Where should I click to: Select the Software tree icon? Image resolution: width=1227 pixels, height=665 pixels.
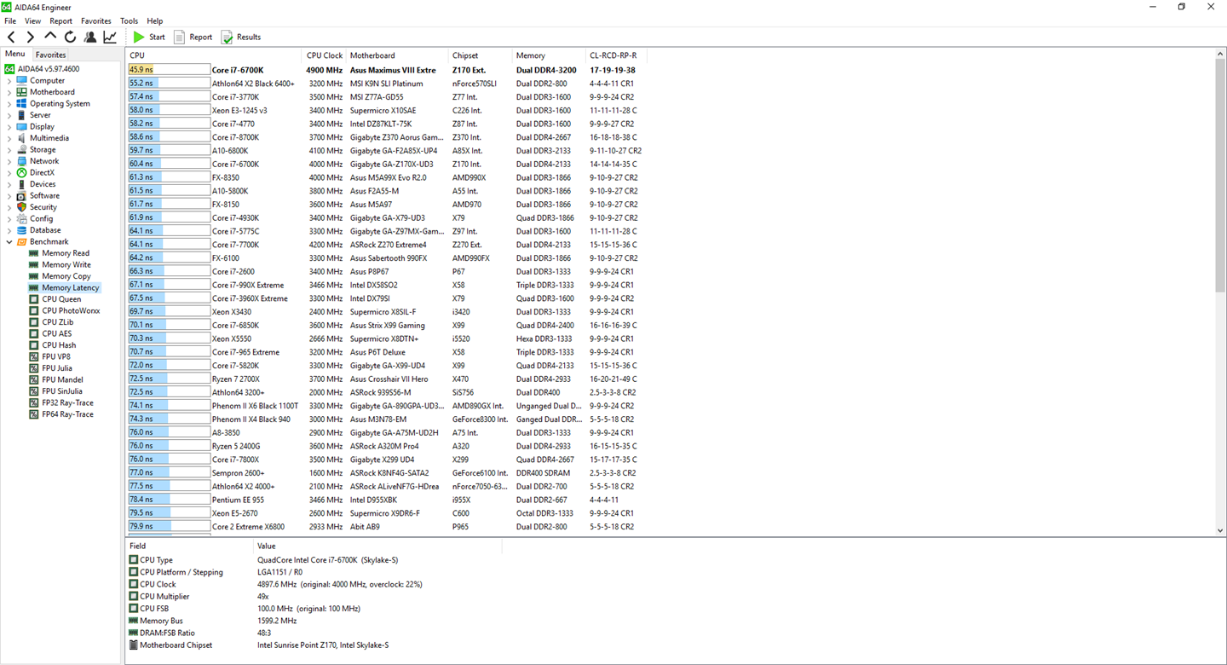22,196
